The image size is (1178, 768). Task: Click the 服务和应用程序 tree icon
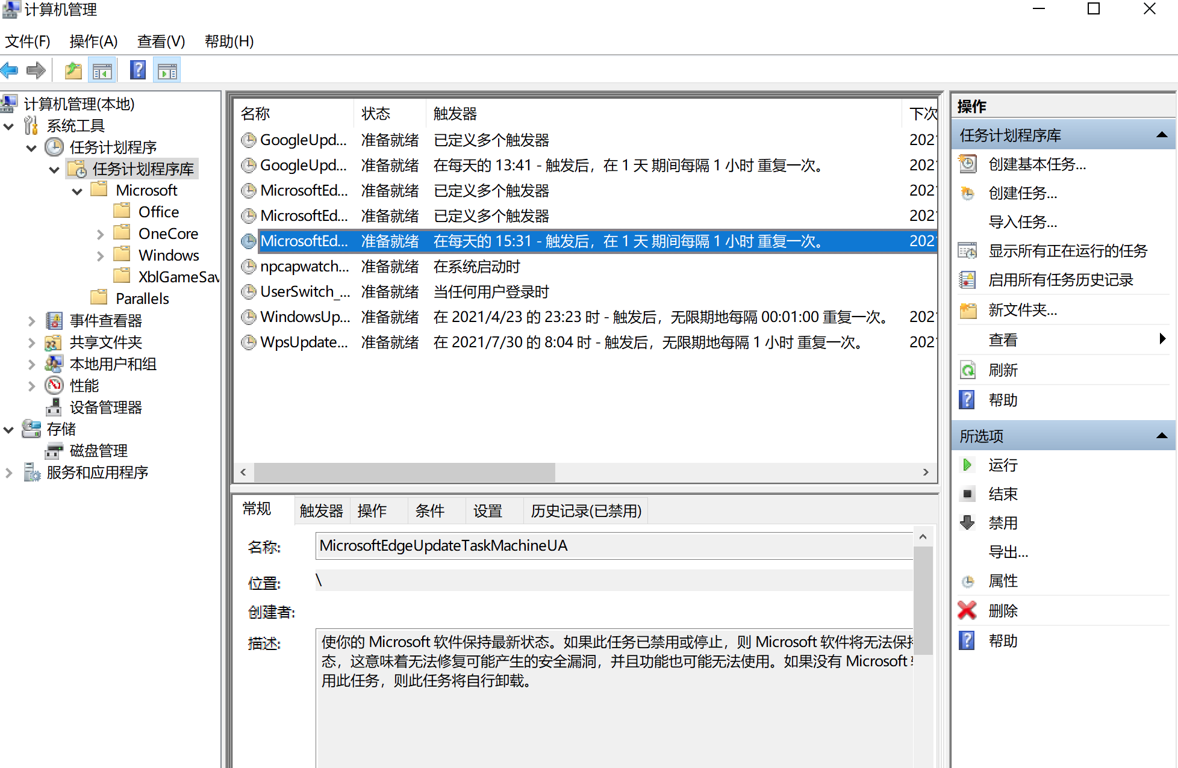click(31, 472)
